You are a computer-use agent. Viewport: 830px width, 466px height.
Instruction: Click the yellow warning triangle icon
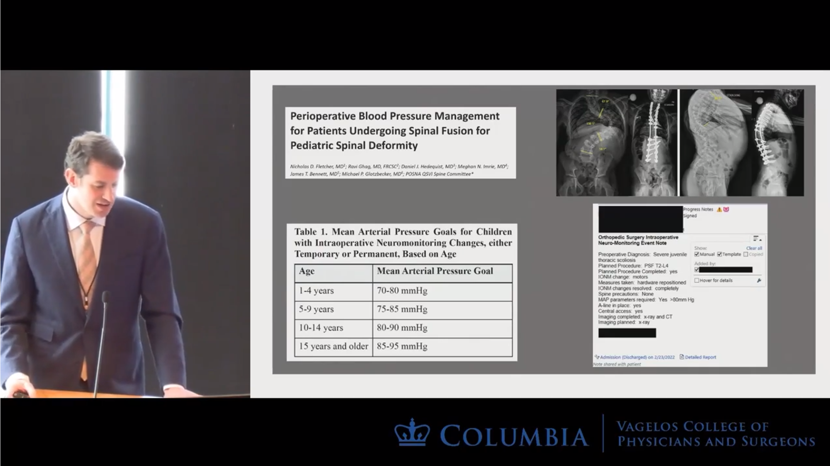point(719,210)
